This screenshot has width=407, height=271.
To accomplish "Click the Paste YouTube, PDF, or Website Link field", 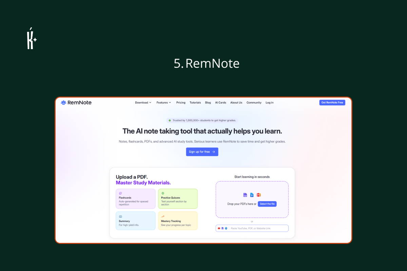I will pos(252,228).
